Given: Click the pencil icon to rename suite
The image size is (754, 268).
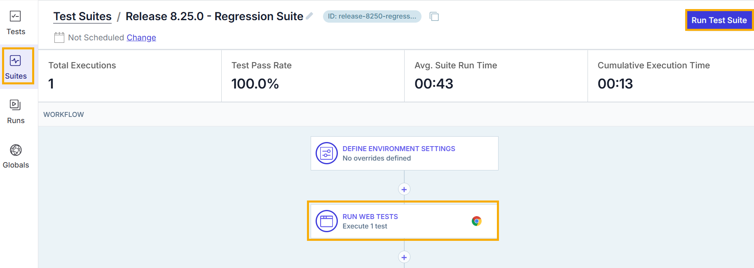Looking at the screenshot, I should pos(309,16).
